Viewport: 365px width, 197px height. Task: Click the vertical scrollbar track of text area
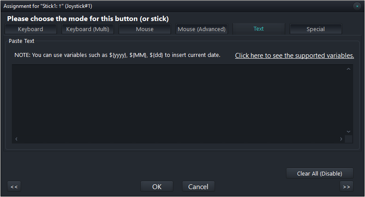[x=348, y=100]
